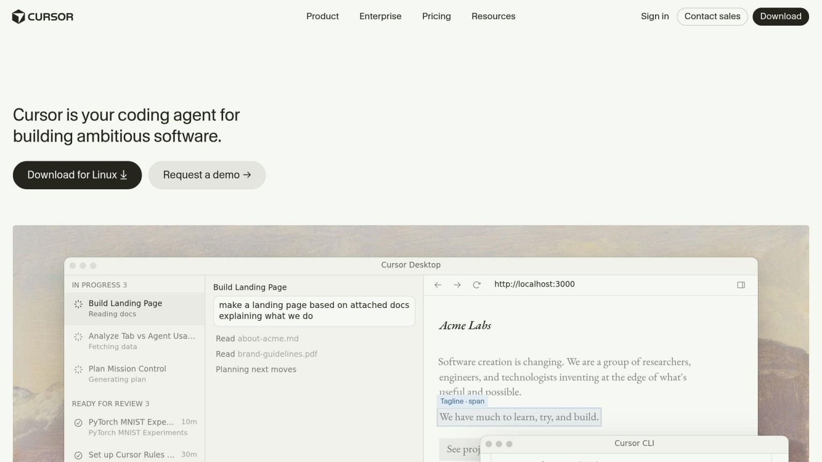Screen dimensions: 822x462
Task: Toggle the side panel icon in preview
Action: coord(741,285)
